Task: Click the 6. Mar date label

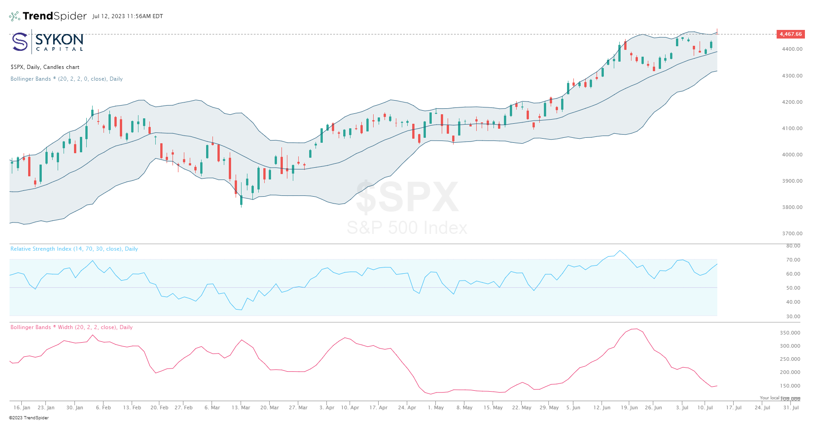Action: pyautogui.click(x=212, y=407)
